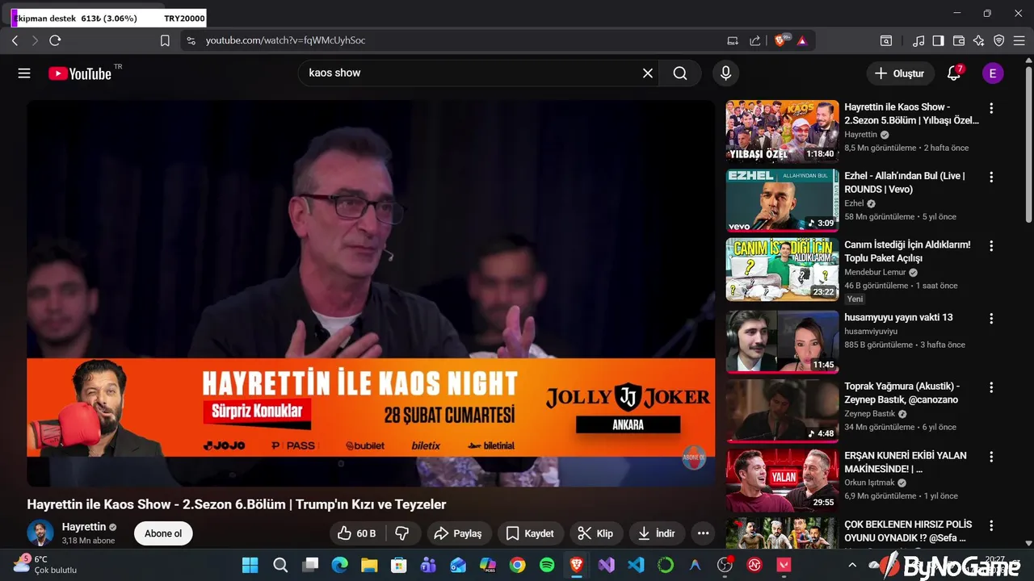
Task: Open Mendebur Lemur channel name
Action: pyautogui.click(x=875, y=273)
